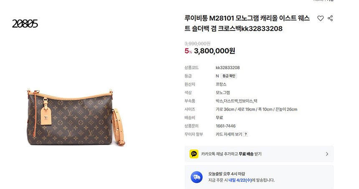Click the yellow KakaoTalk channel icon
The height and width of the screenshot is (189, 359).
(x=194, y=154)
